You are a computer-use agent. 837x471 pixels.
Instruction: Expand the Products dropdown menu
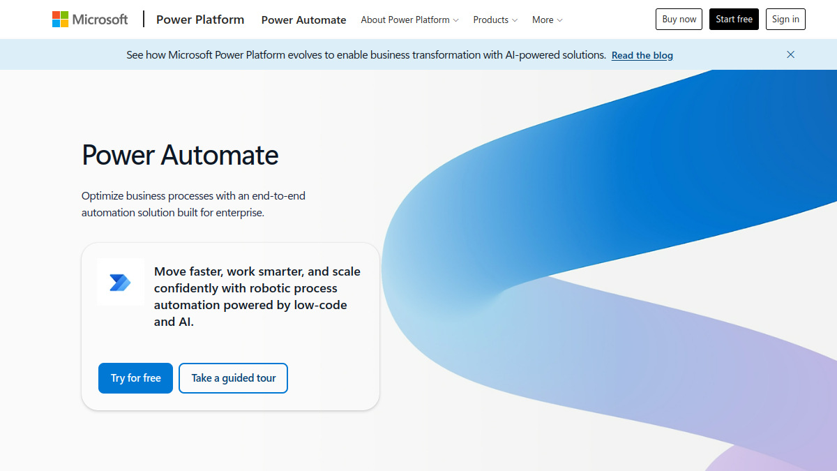click(495, 20)
